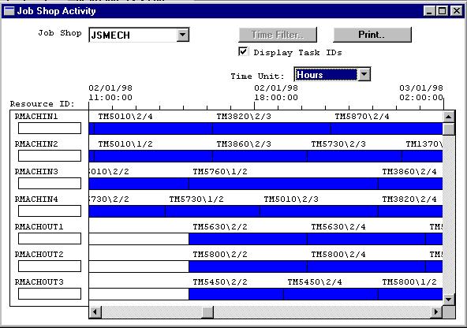Viewport: 467px width, 328px height.
Task: Click vertical scrollbar up arrow
Action: click(449, 117)
